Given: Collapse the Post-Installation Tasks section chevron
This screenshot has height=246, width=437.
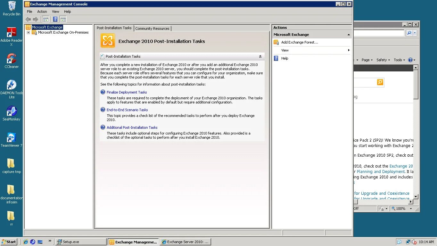Looking at the screenshot, I should (x=260, y=56).
